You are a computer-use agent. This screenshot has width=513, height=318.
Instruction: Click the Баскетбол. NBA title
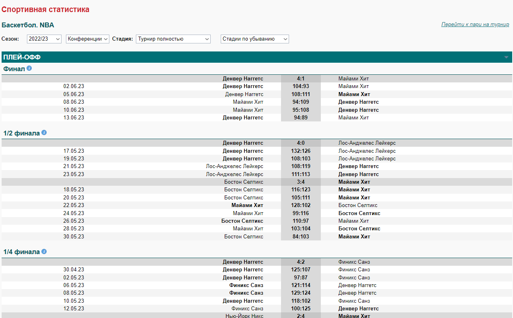pyautogui.click(x=28, y=25)
